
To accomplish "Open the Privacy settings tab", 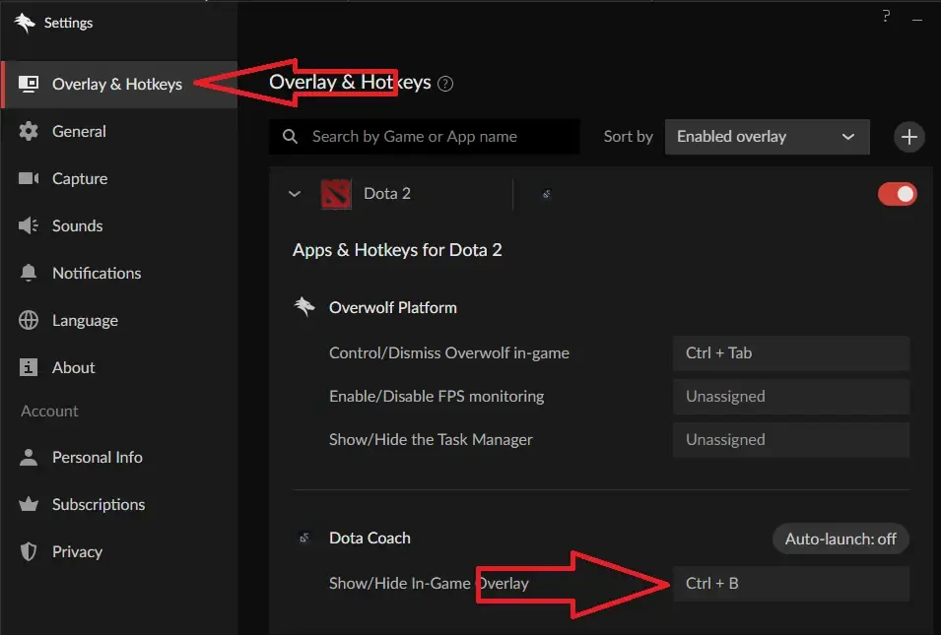I will (77, 551).
